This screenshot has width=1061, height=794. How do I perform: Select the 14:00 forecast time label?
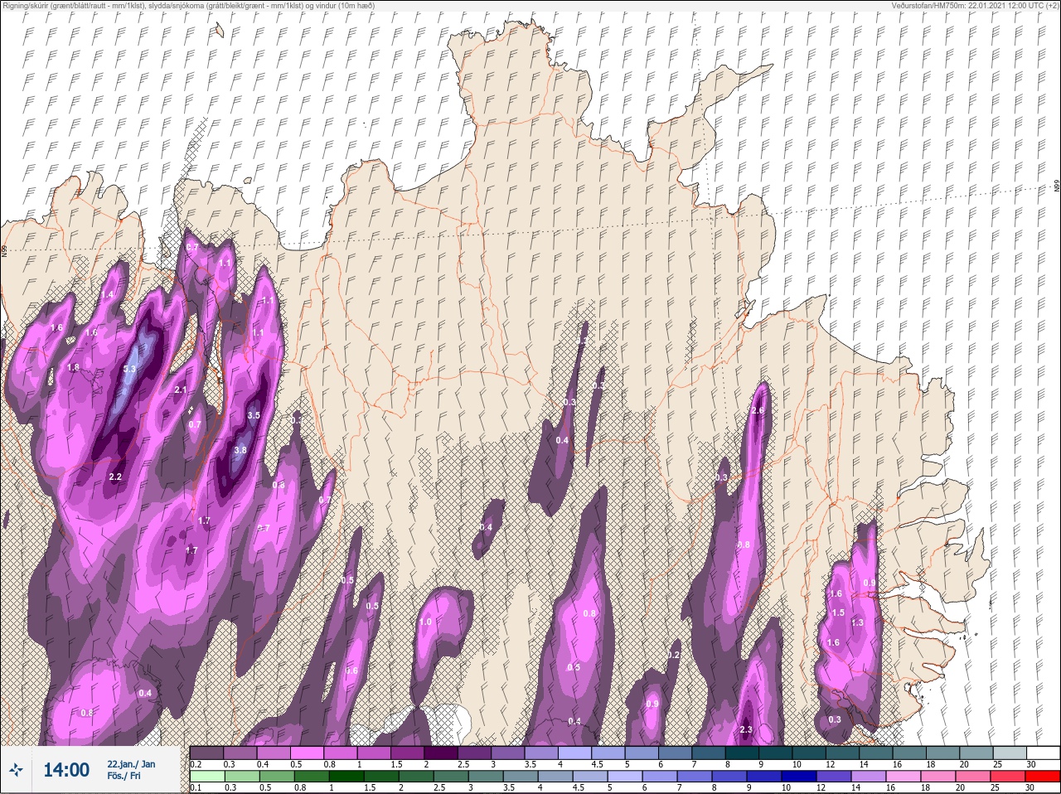coord(66,770)
